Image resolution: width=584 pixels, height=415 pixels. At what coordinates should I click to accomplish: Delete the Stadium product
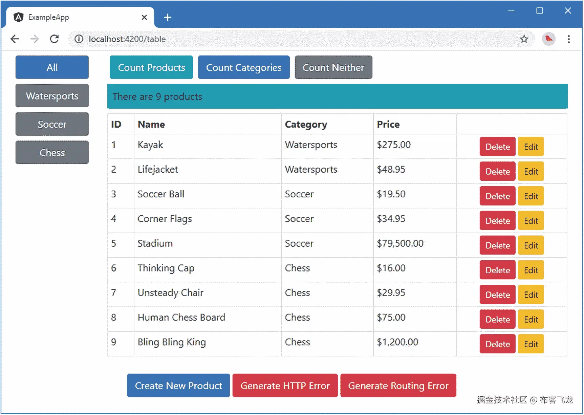click(x=497, y=245)
